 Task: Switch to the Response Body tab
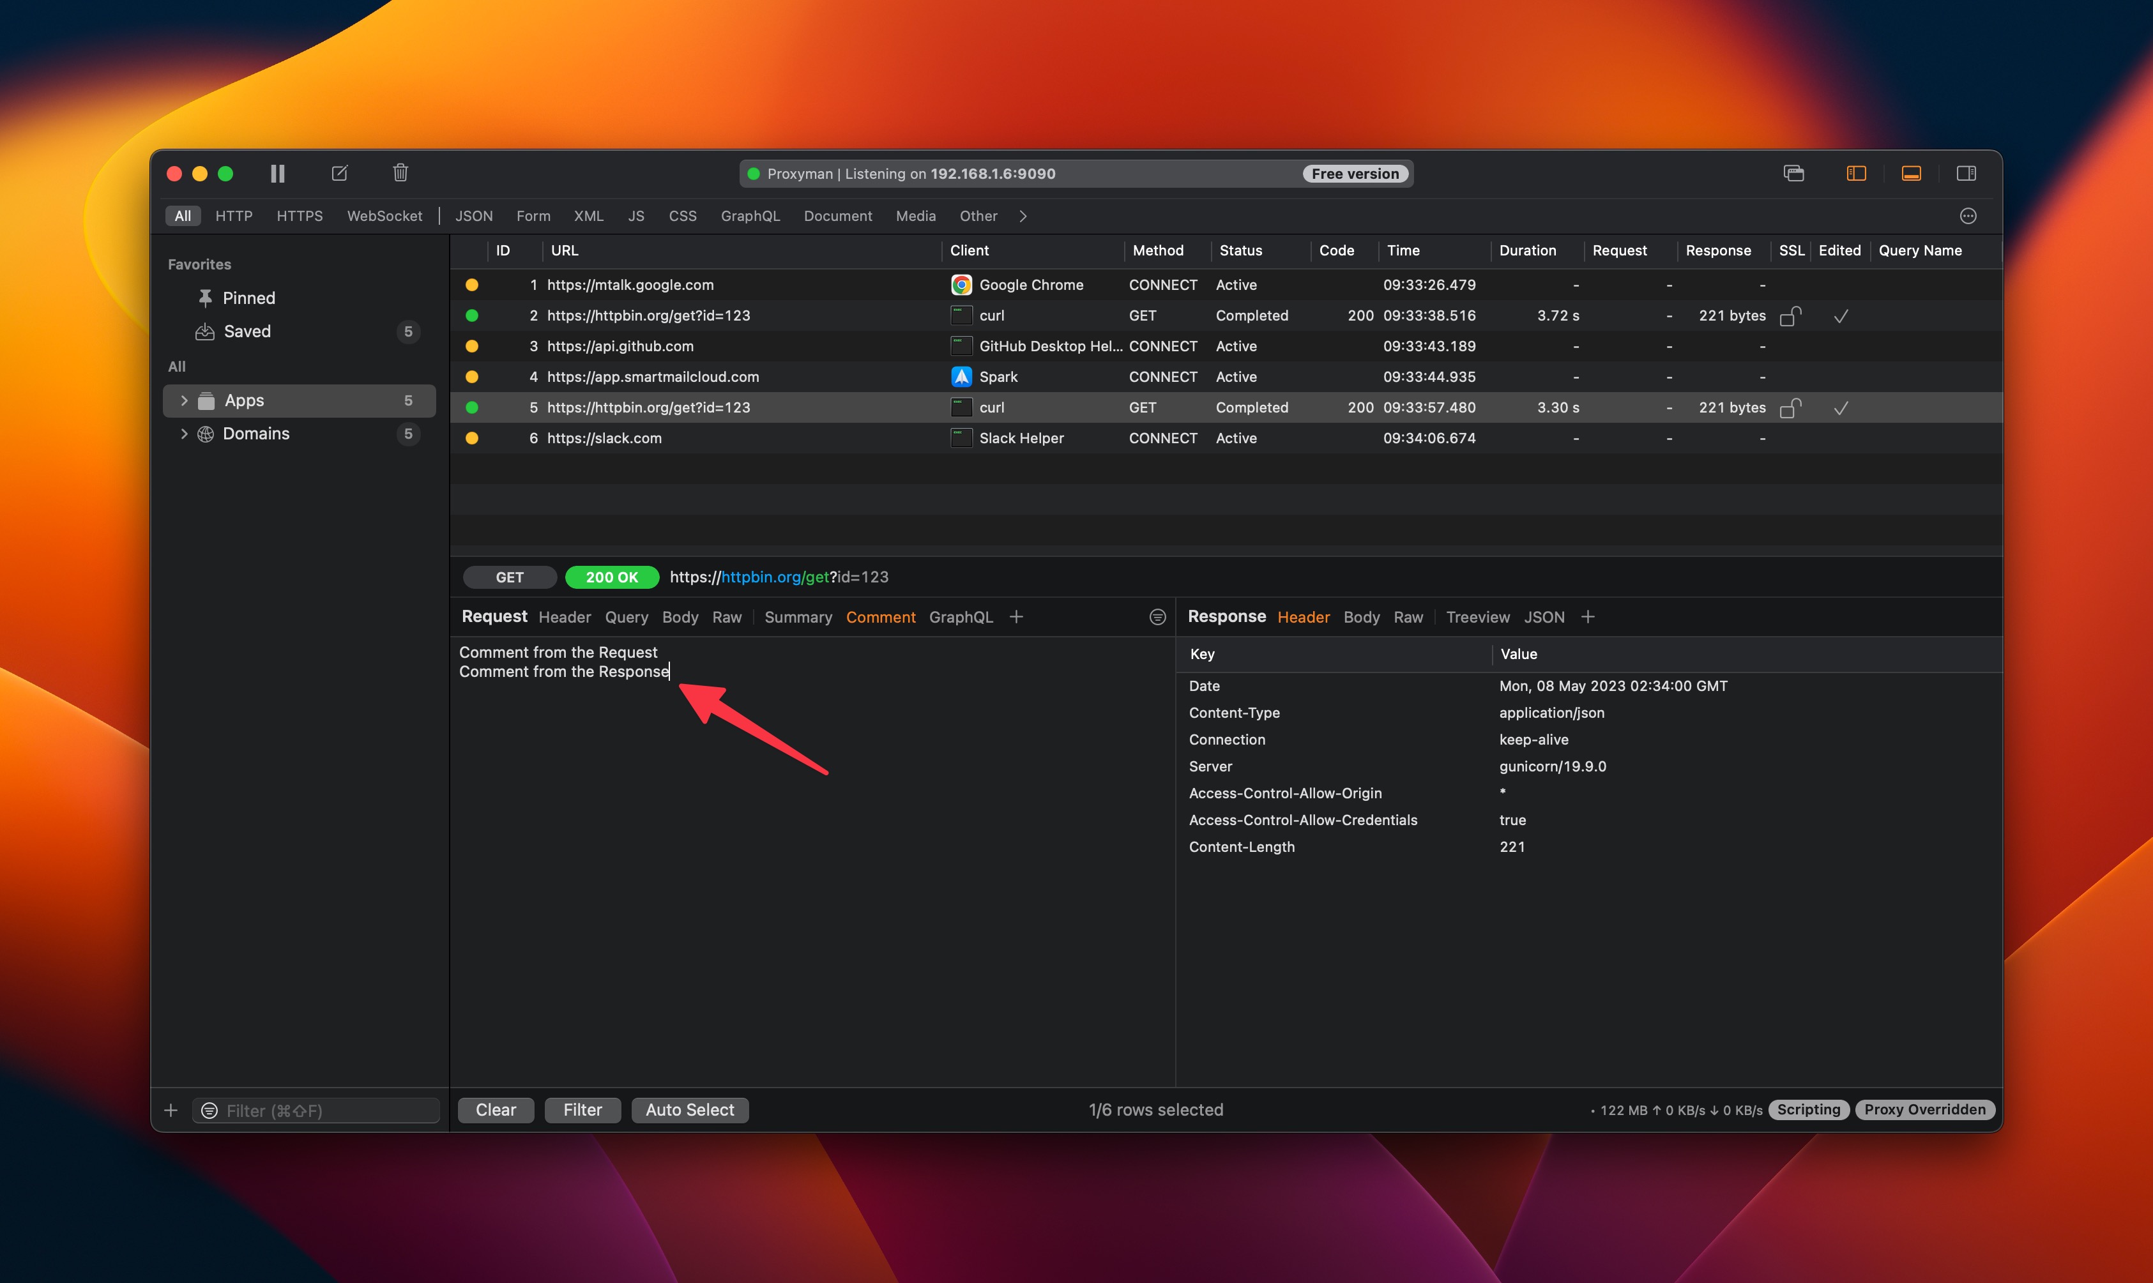coord(1361,618)
